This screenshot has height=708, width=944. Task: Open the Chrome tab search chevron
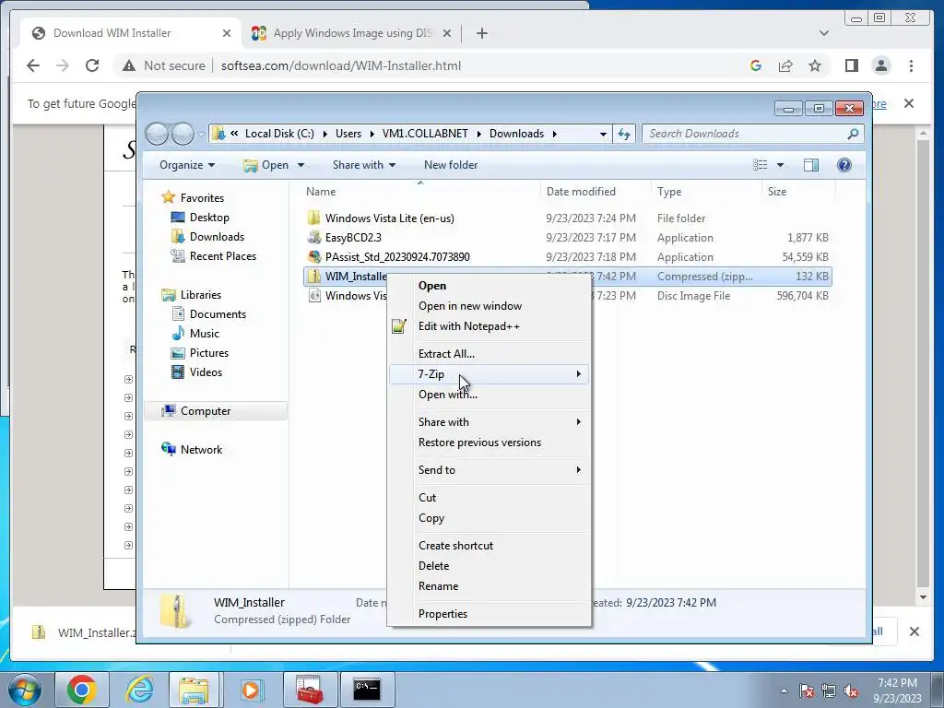coord(824,33)
